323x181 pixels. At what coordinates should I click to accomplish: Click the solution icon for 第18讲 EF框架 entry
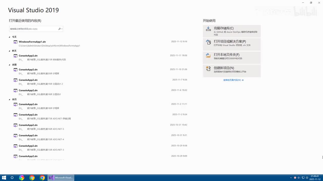coord(15,104)
